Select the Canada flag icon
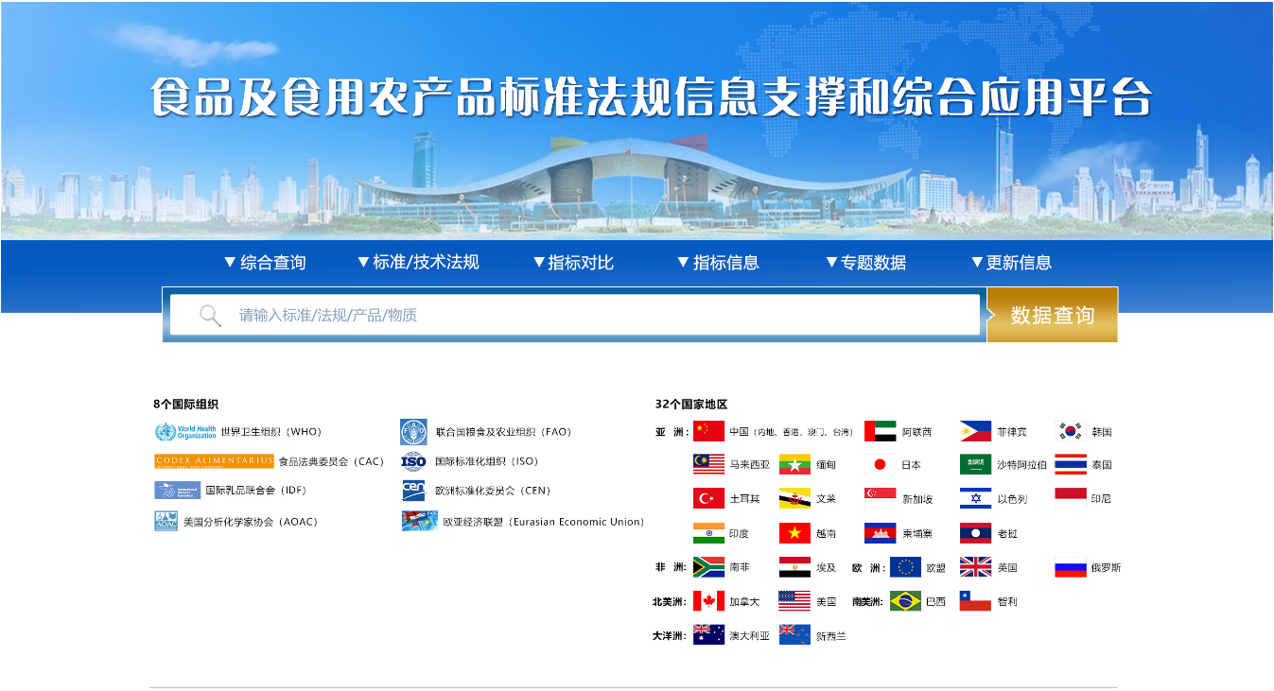1274x691 pixels. (x=708, y=601)
